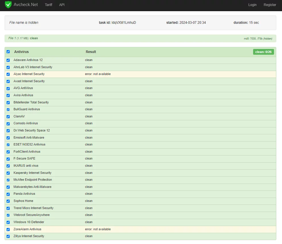This screenshot has width=282, height=244.
Task: Click the Register link
Action: tap(270, 5)
